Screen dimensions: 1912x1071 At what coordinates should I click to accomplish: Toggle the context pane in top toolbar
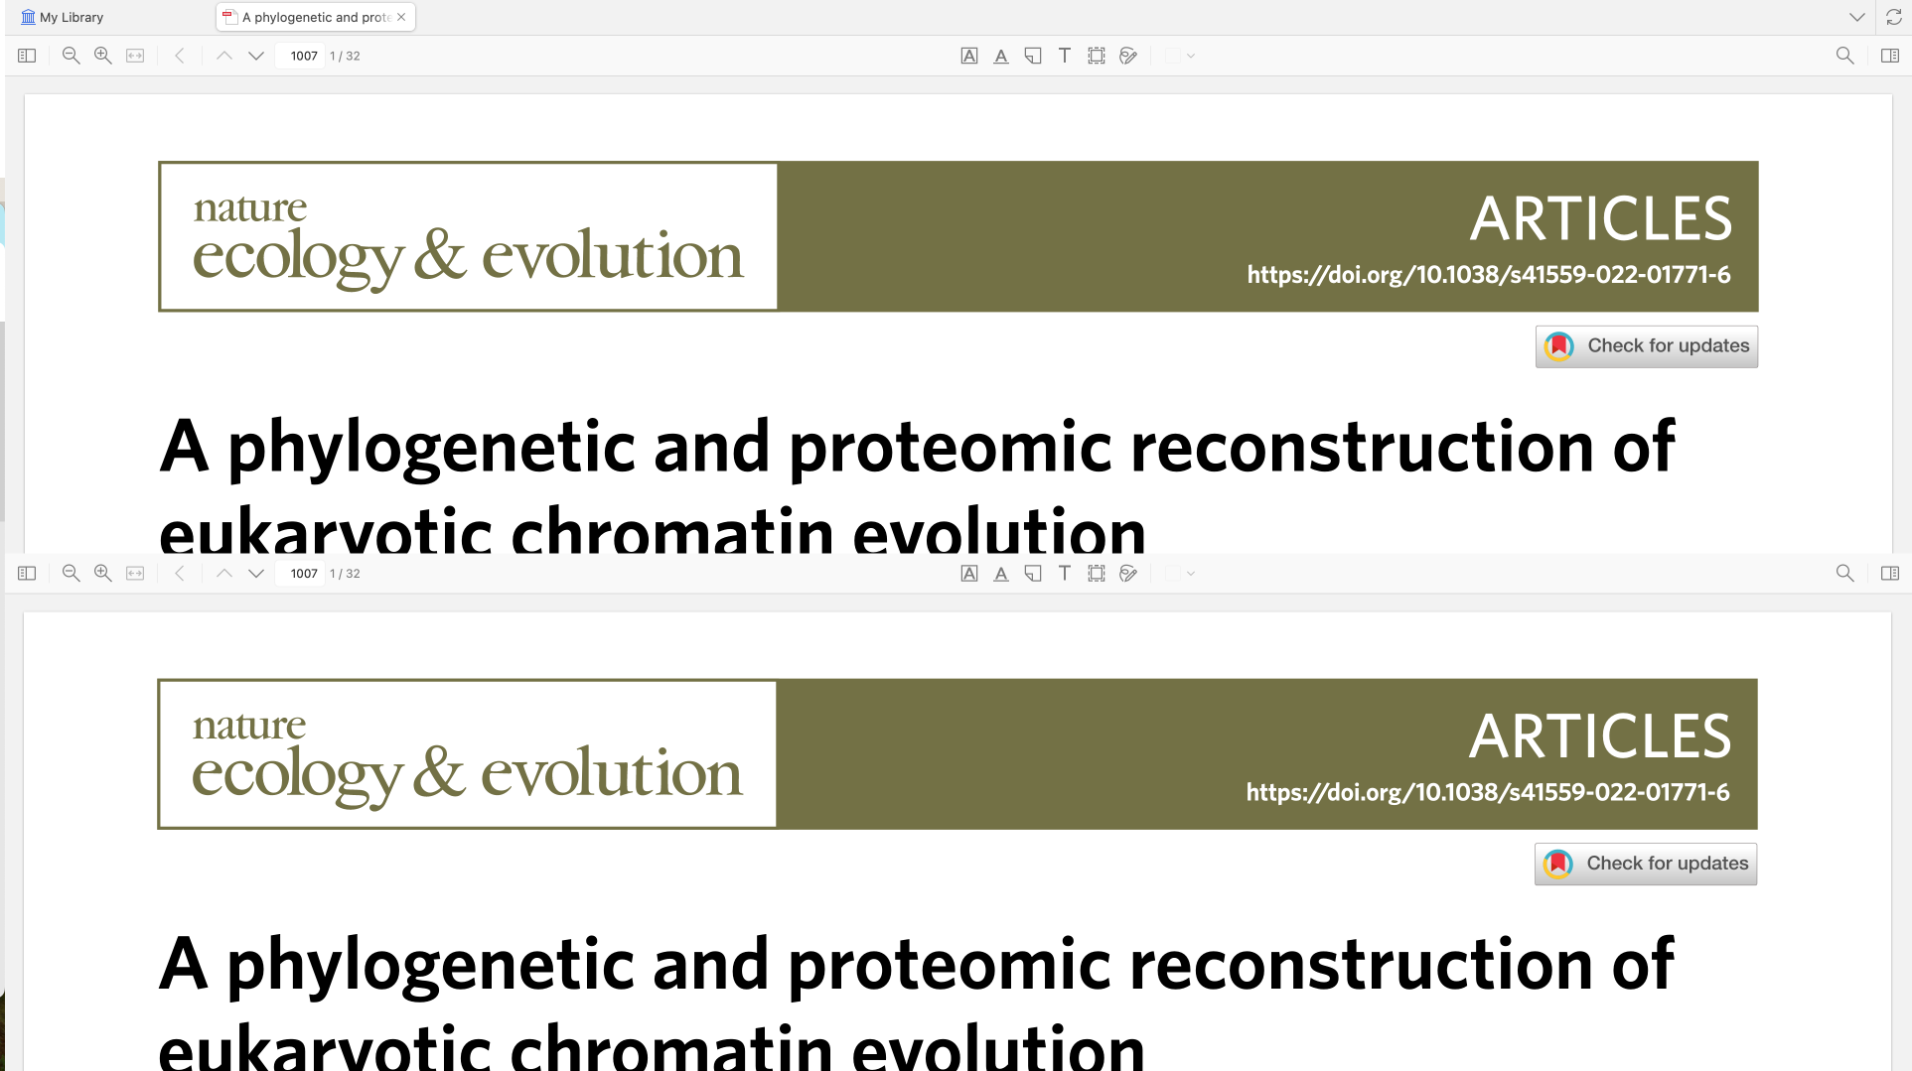[1890, 56]
